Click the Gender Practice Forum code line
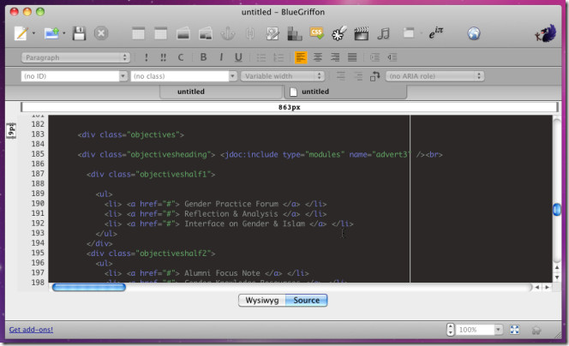569x346 pixels. tap(216, 204)
